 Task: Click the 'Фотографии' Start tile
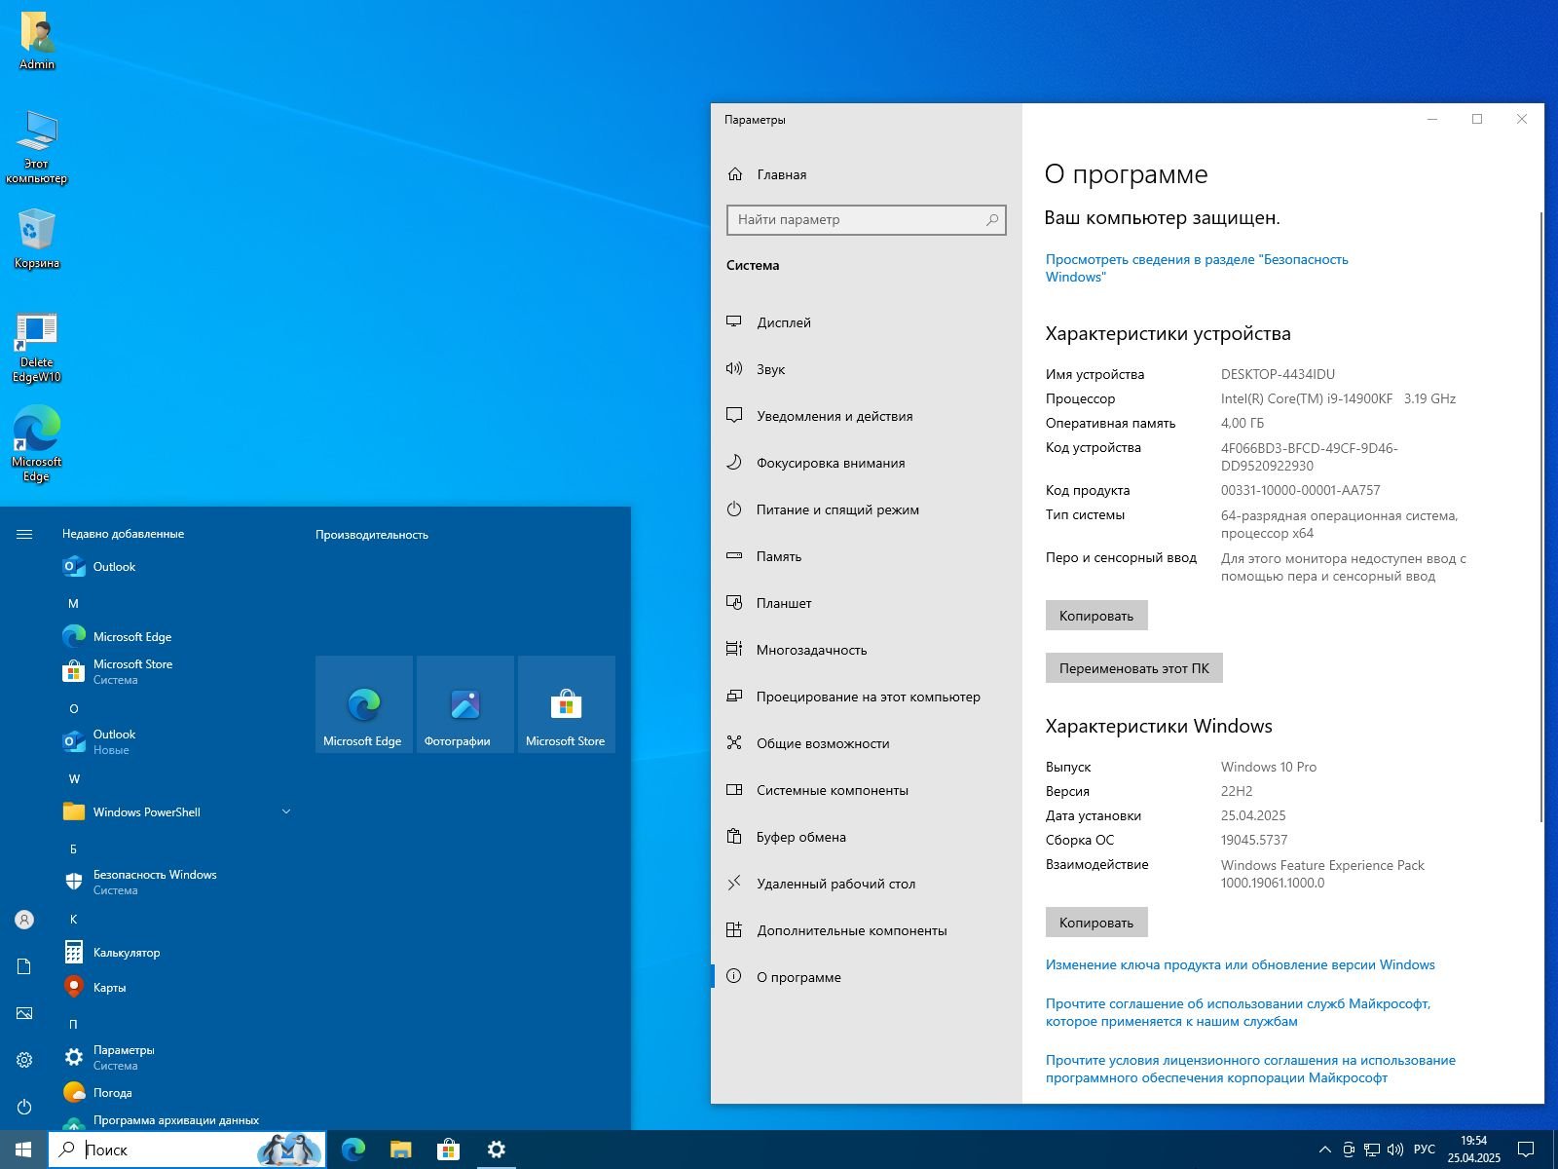coord(465,704)
